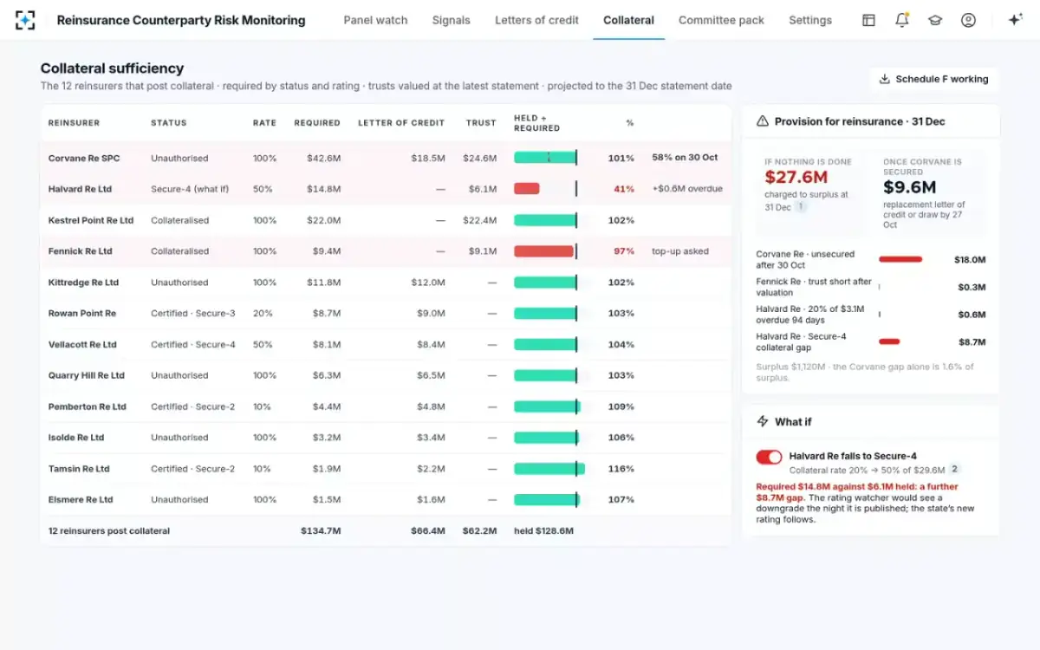This screenshot has width=1040, height=650.
Task: Select the Corvane Re SPC reinsurer name
Action: 84,159
